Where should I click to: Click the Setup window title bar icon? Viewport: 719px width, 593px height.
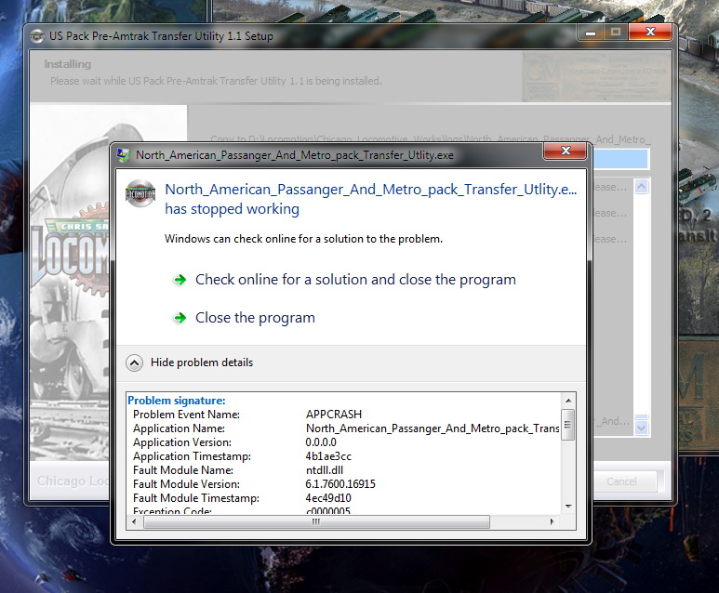37,36
